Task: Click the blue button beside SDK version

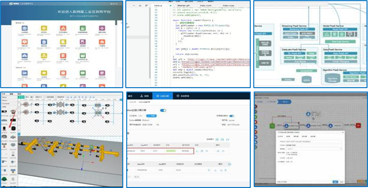Action: click(152, 116)
